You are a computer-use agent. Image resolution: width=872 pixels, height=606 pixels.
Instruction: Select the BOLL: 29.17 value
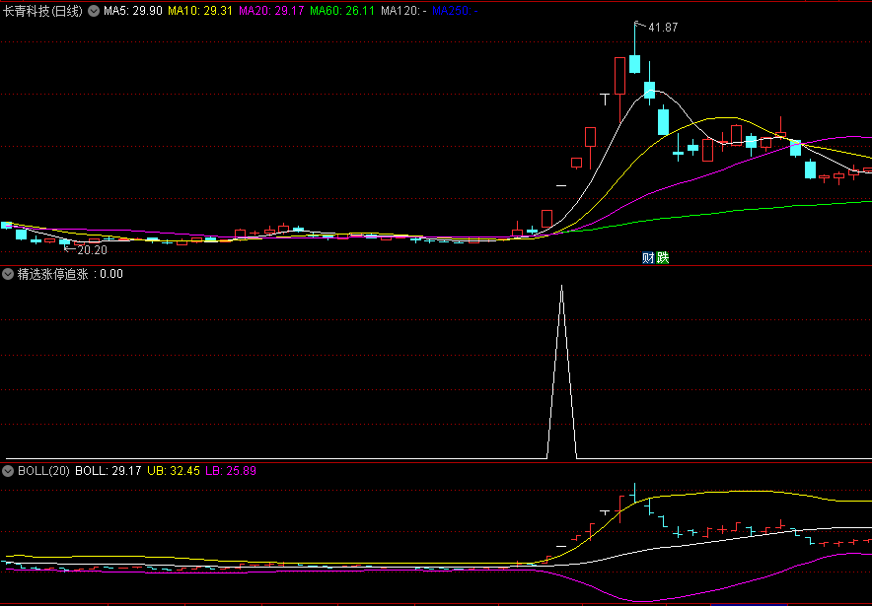tap(108, 471)
